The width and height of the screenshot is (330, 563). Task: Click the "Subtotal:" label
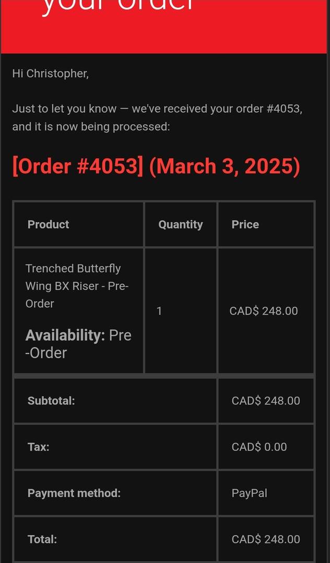[51, 401]
